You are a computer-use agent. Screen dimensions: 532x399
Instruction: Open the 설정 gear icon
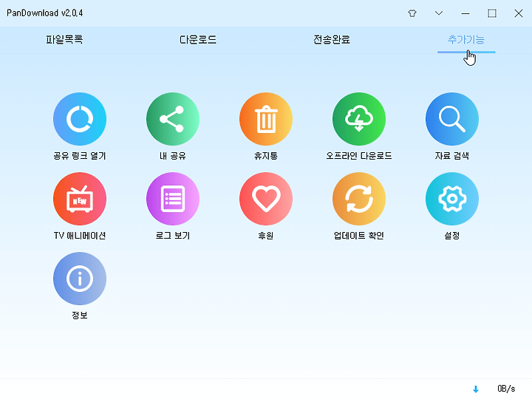tap(452, 199)
